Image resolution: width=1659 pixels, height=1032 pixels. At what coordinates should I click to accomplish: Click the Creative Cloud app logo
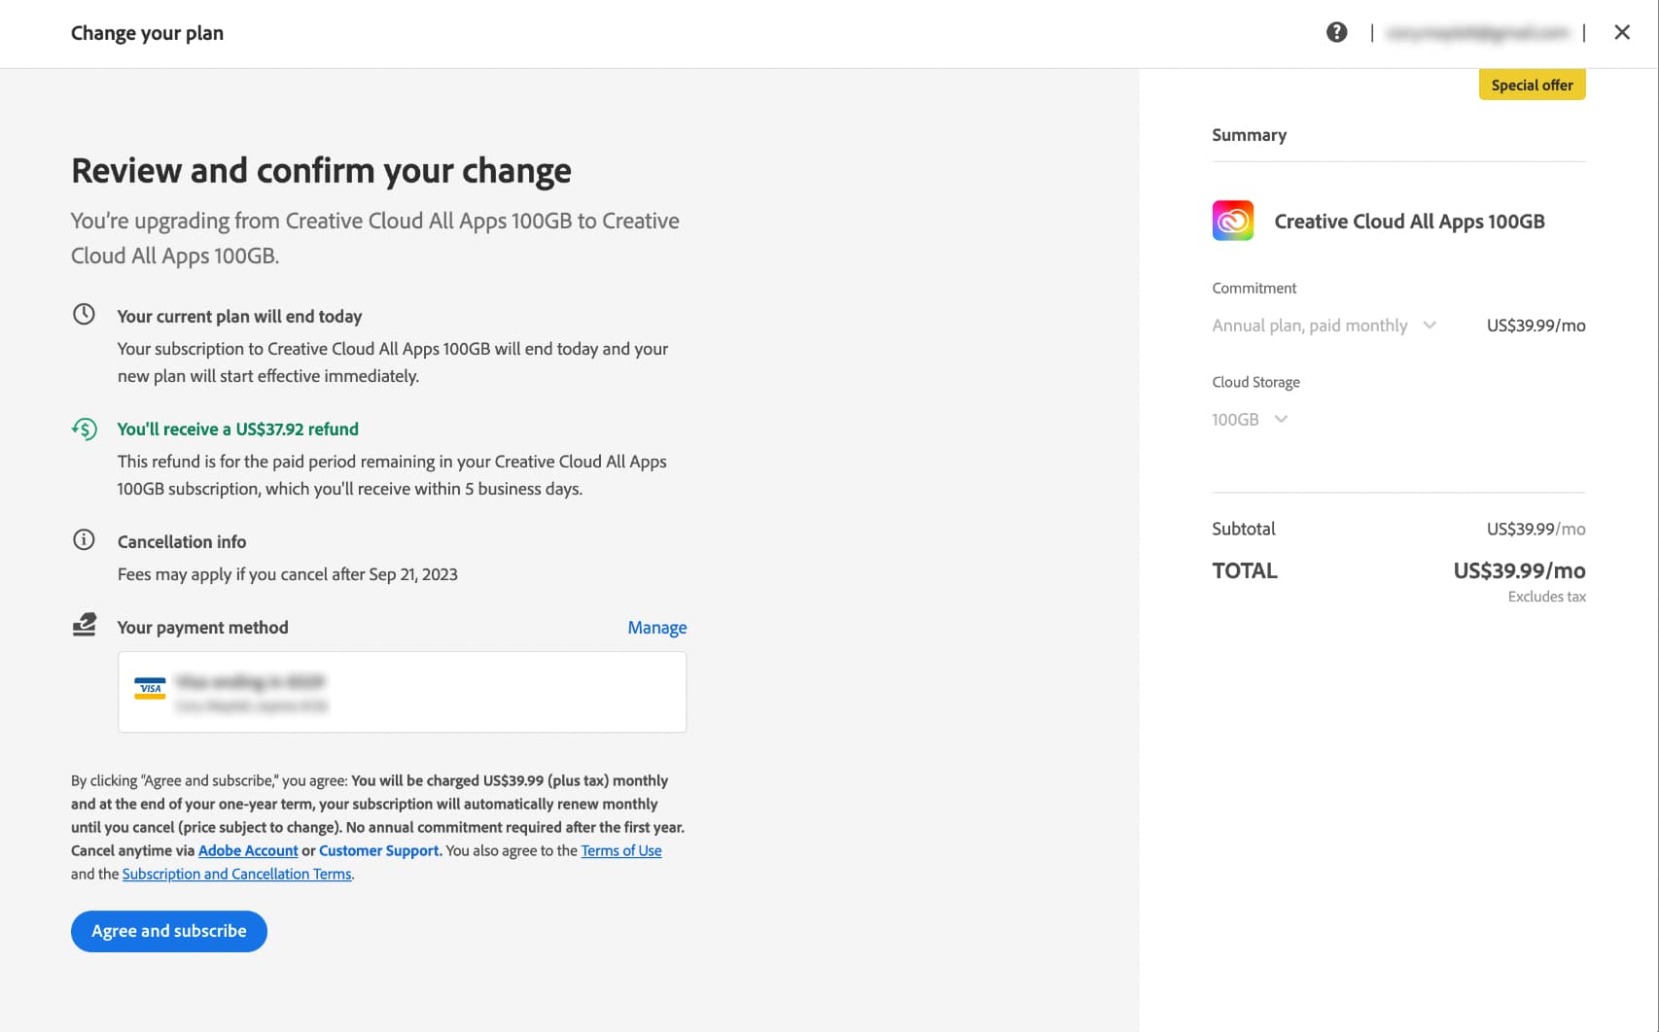[1232, 221]
